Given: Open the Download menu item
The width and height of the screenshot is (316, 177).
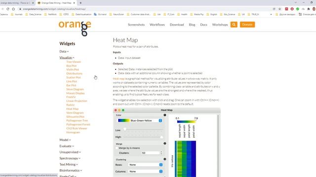Looking at the screenshot, I should click(x=177, y=25).
